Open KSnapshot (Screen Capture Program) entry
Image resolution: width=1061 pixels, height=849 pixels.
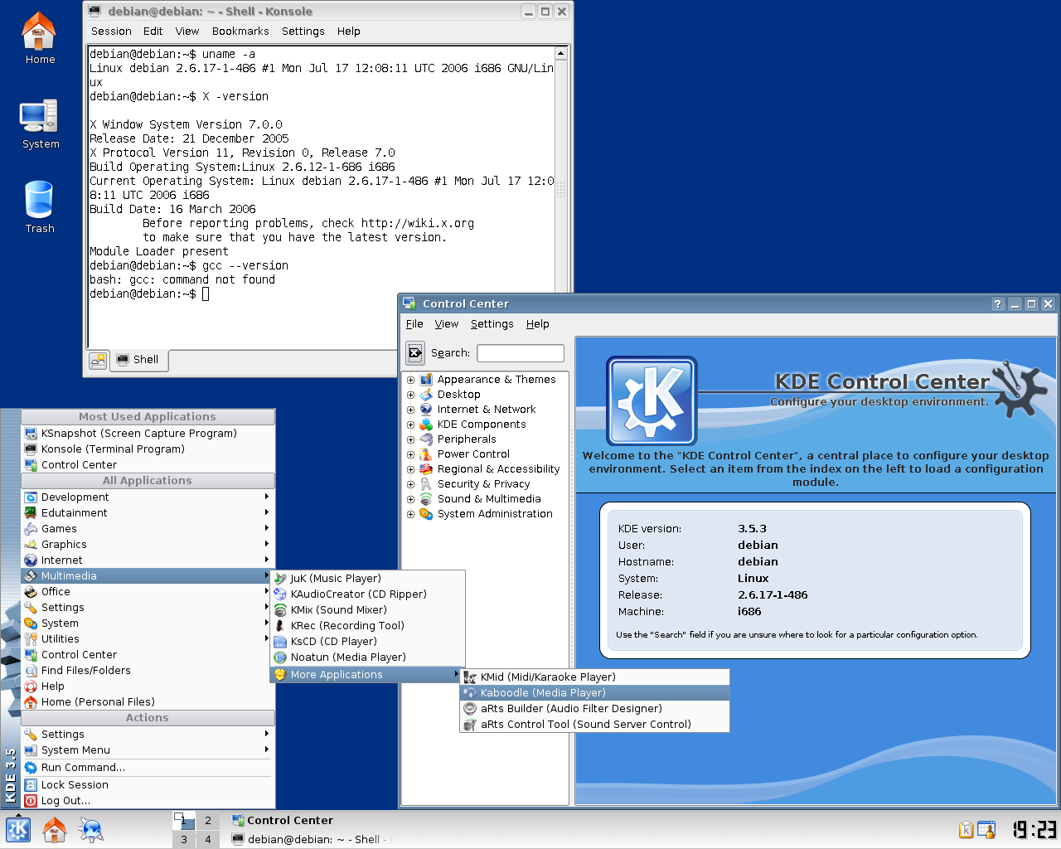coord(148,434)
